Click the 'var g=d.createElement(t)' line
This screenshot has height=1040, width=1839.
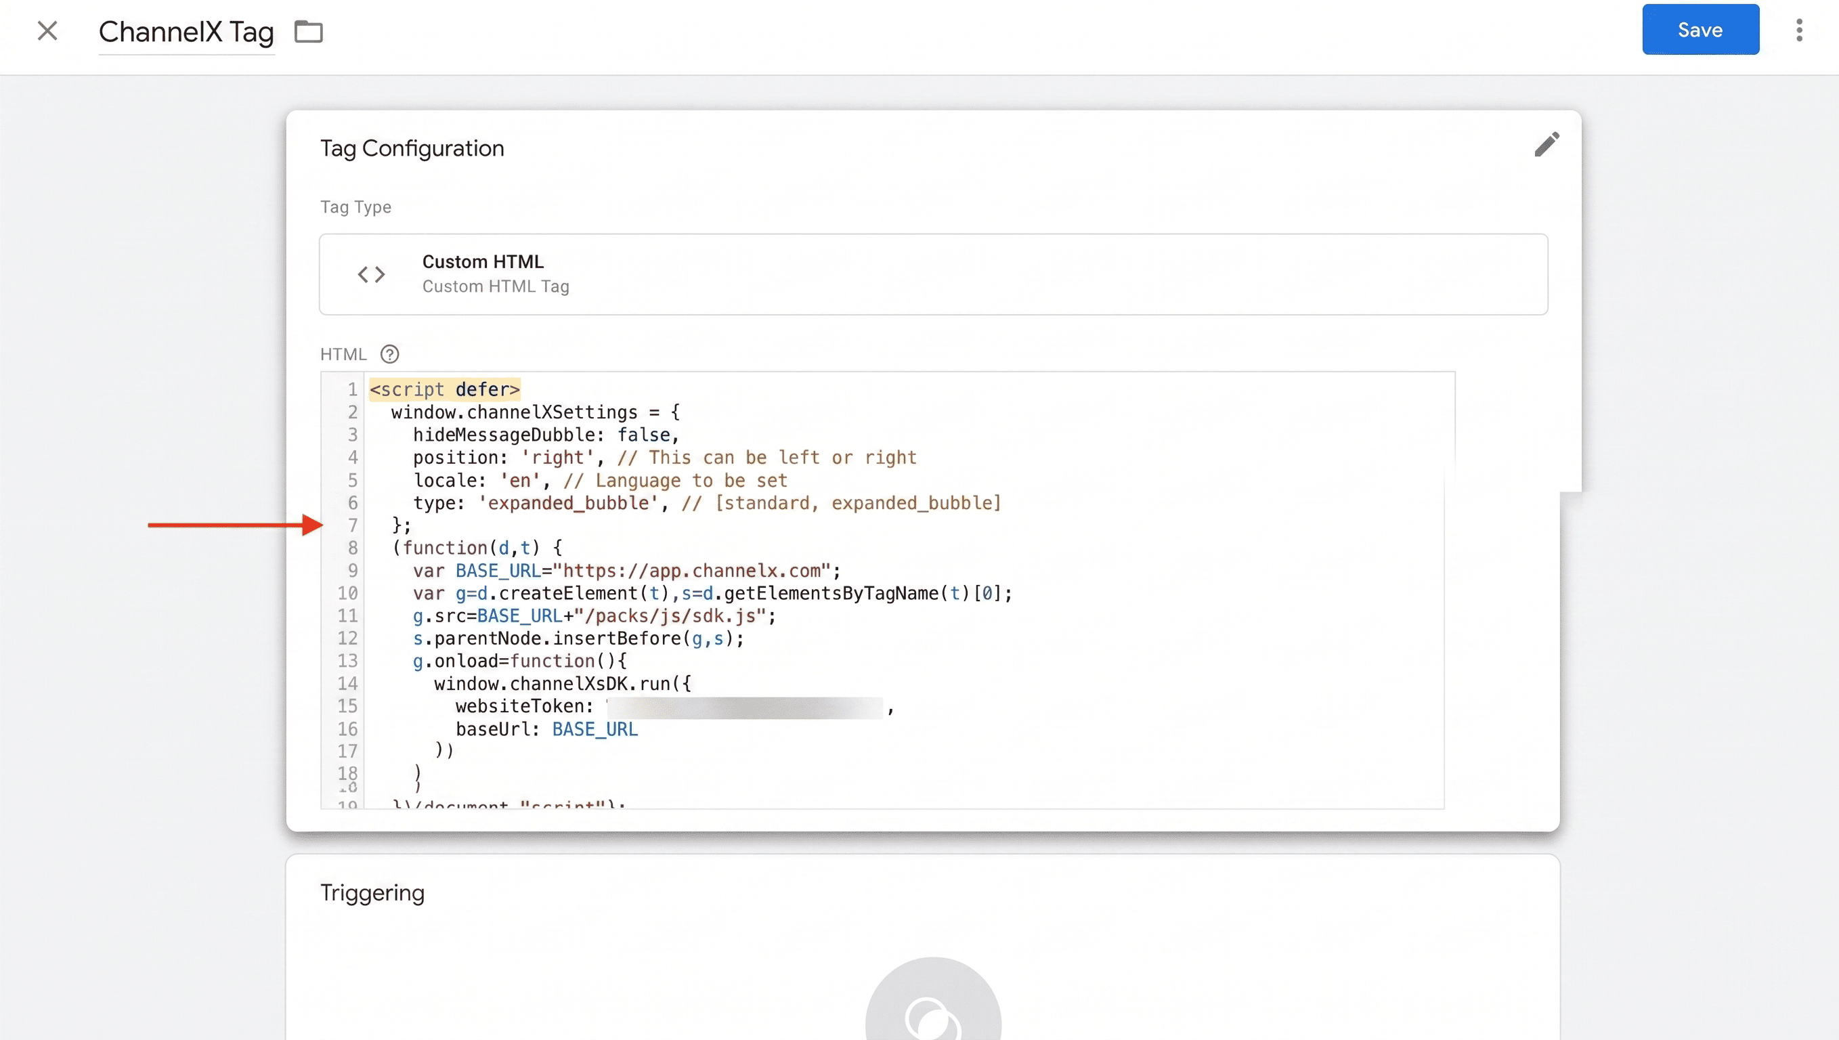pos(713,593)
